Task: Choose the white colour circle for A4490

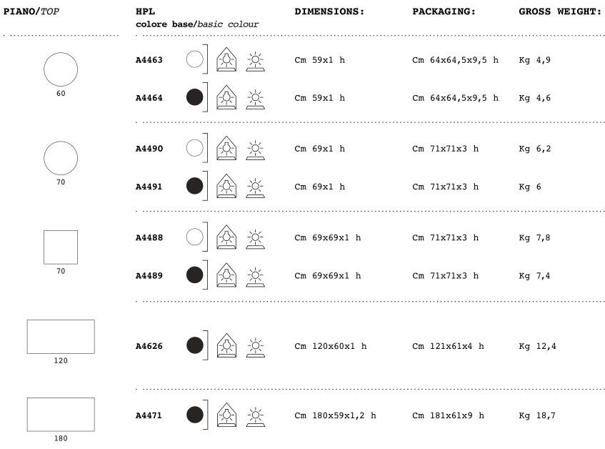Action: point(194,149)
